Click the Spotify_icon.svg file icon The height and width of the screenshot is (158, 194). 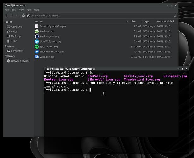[37, 46]
